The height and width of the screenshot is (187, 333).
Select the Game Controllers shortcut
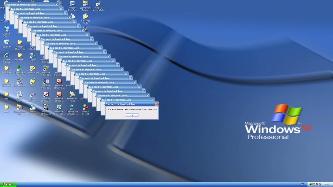(33, 97)
